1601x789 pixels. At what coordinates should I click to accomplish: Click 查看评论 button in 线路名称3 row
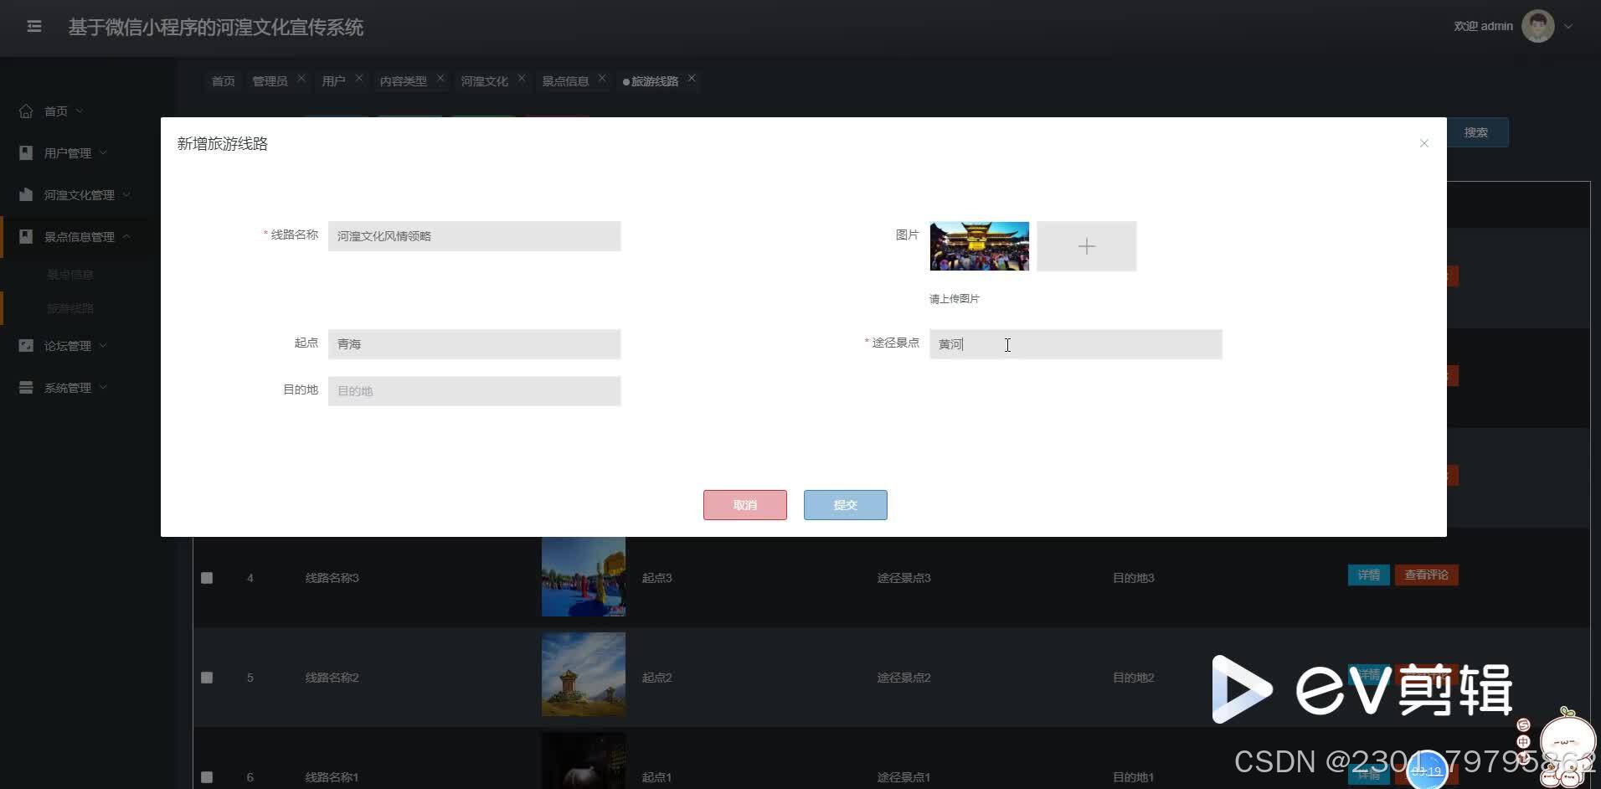(1426, 575)
